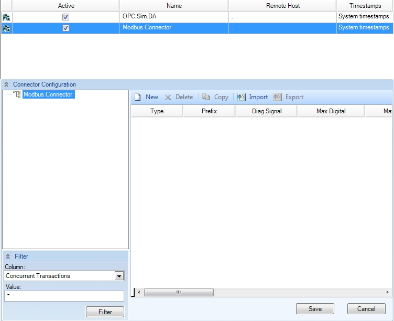
Task: Collapse the Connector Configuration section
Action: click(x=6, y=84)
